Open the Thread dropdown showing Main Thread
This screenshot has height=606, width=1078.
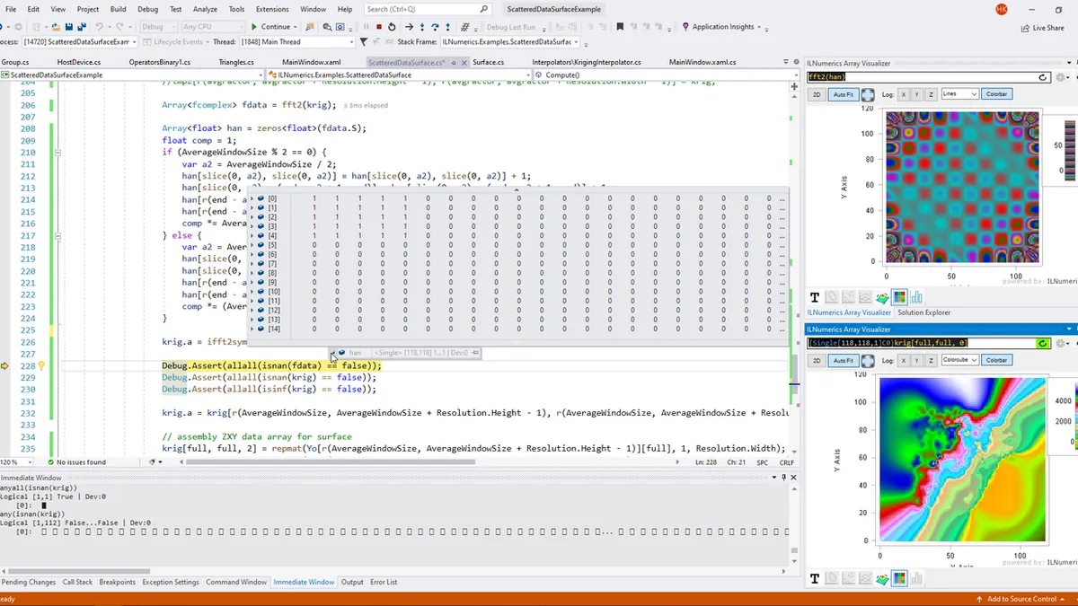point(297,42)
